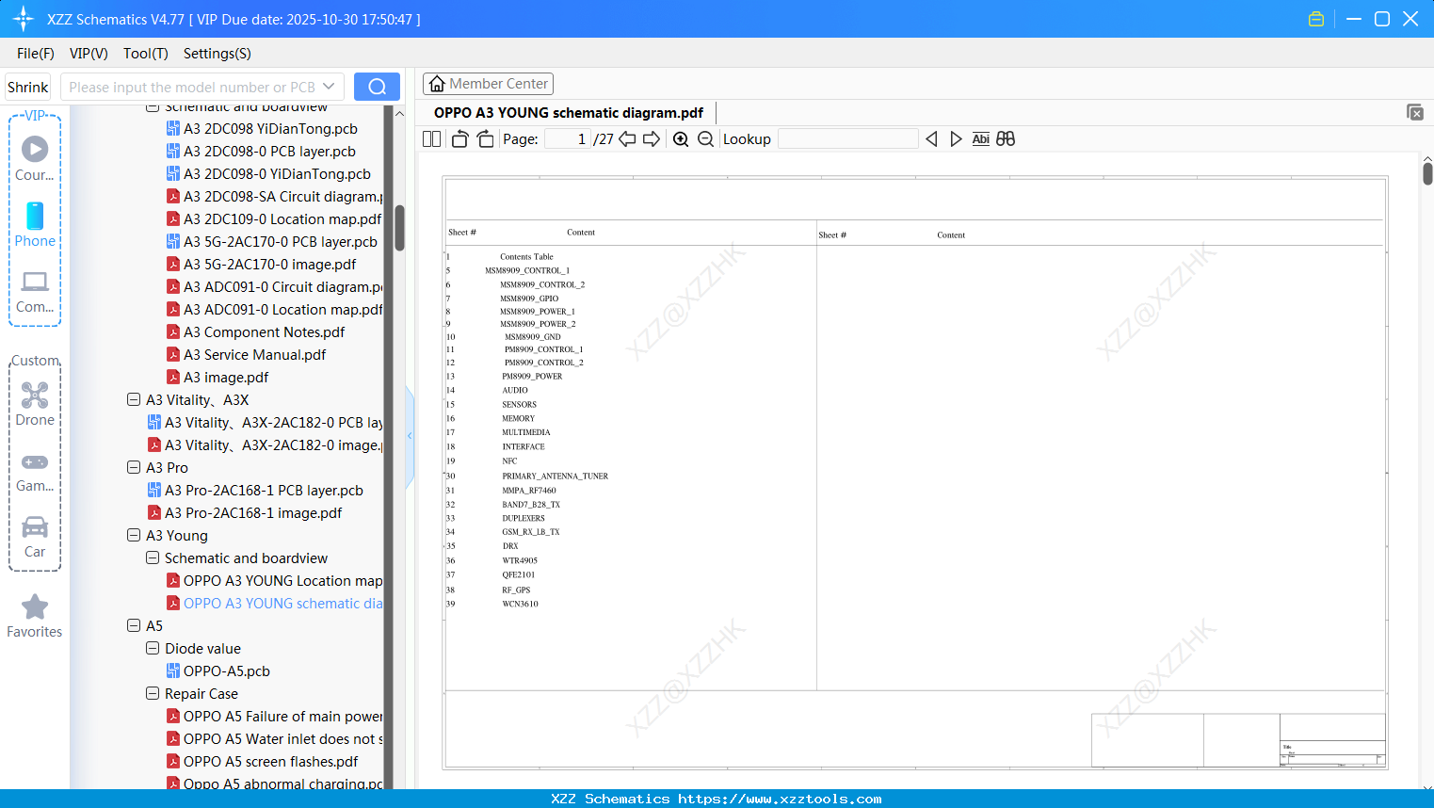Click the XZZ Schematics app logo

coord(24,19)
